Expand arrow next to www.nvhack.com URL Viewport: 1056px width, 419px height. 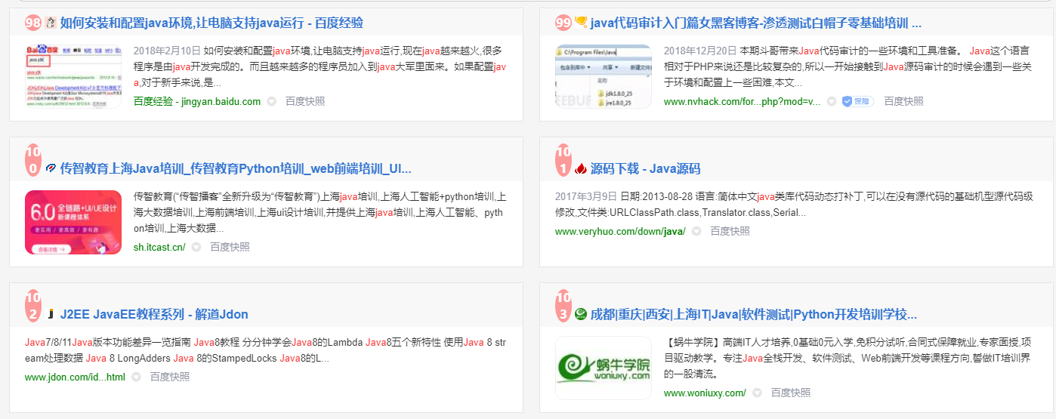[832, 101]
